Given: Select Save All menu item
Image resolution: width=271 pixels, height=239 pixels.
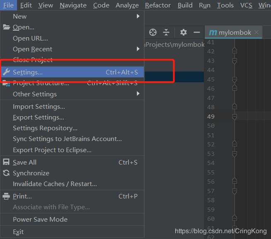Looking at the screenshot, I should tap(72, 162).
